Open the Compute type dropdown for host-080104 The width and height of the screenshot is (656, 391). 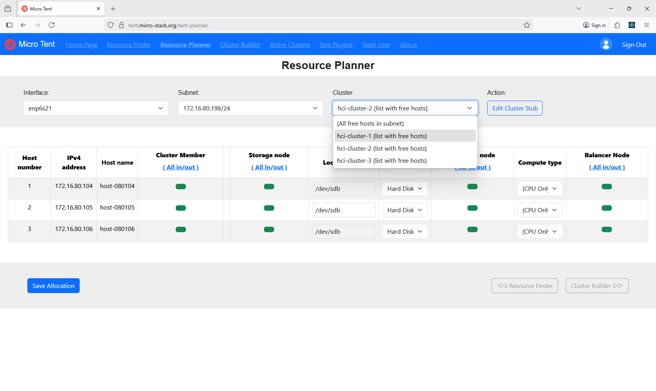click(540, 188)
